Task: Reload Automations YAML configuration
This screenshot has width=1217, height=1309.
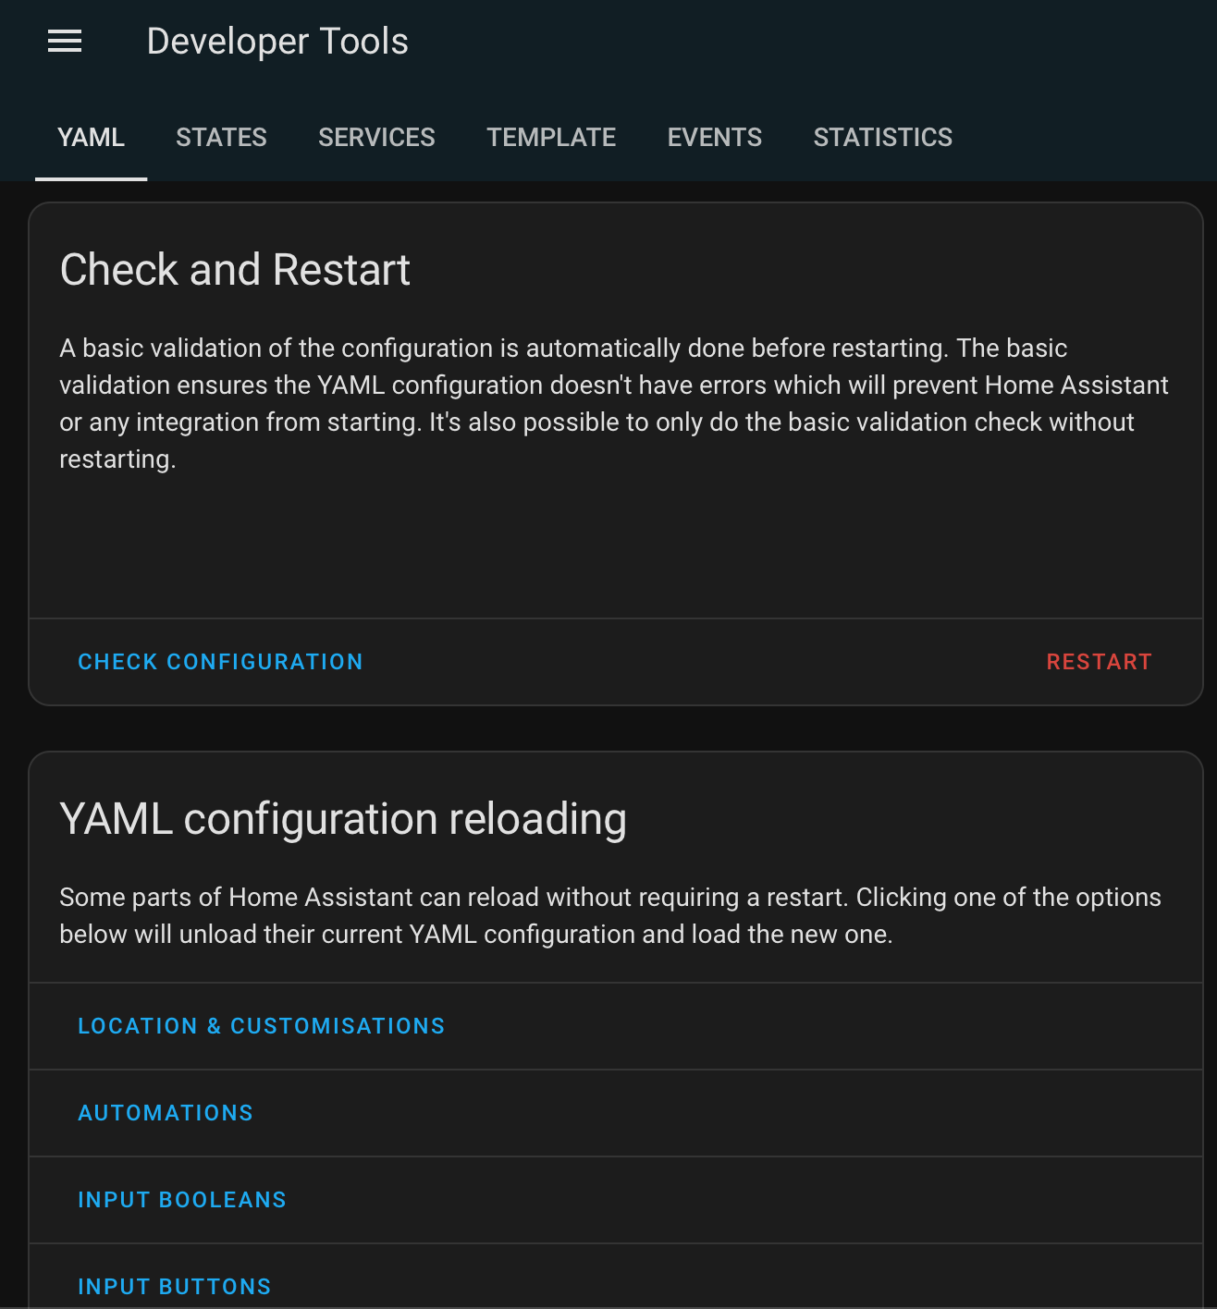Action: click(166, 1113)
